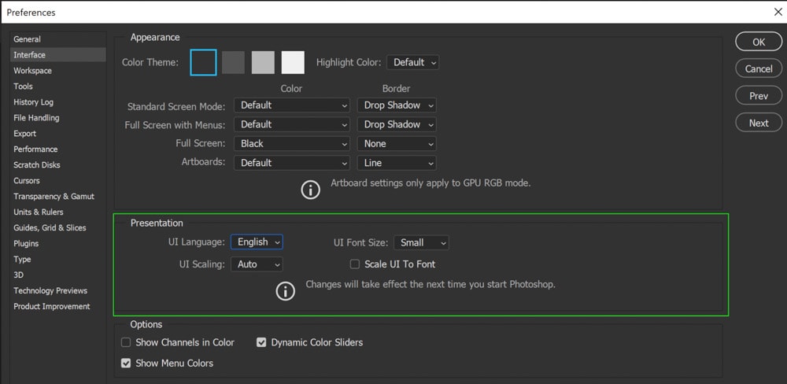This screenshot has height=384, width=787.
Task: Pick the light gray Color Theme swatch
Action: point(263,62)
